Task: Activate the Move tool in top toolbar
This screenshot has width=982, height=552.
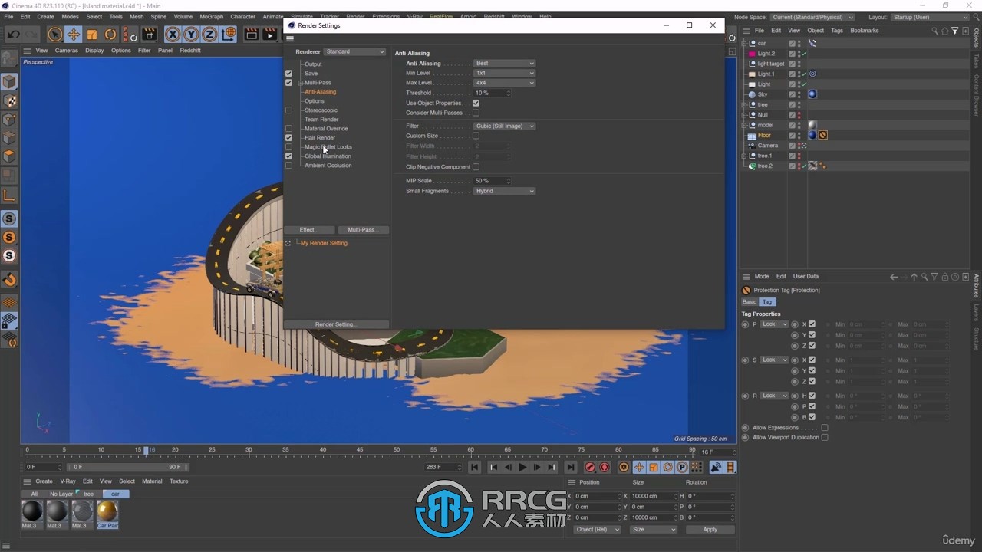Action: click(74, 34)
